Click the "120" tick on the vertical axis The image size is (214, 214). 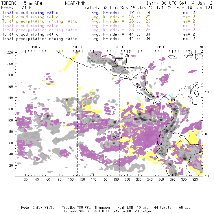click(x=10, y=109)
